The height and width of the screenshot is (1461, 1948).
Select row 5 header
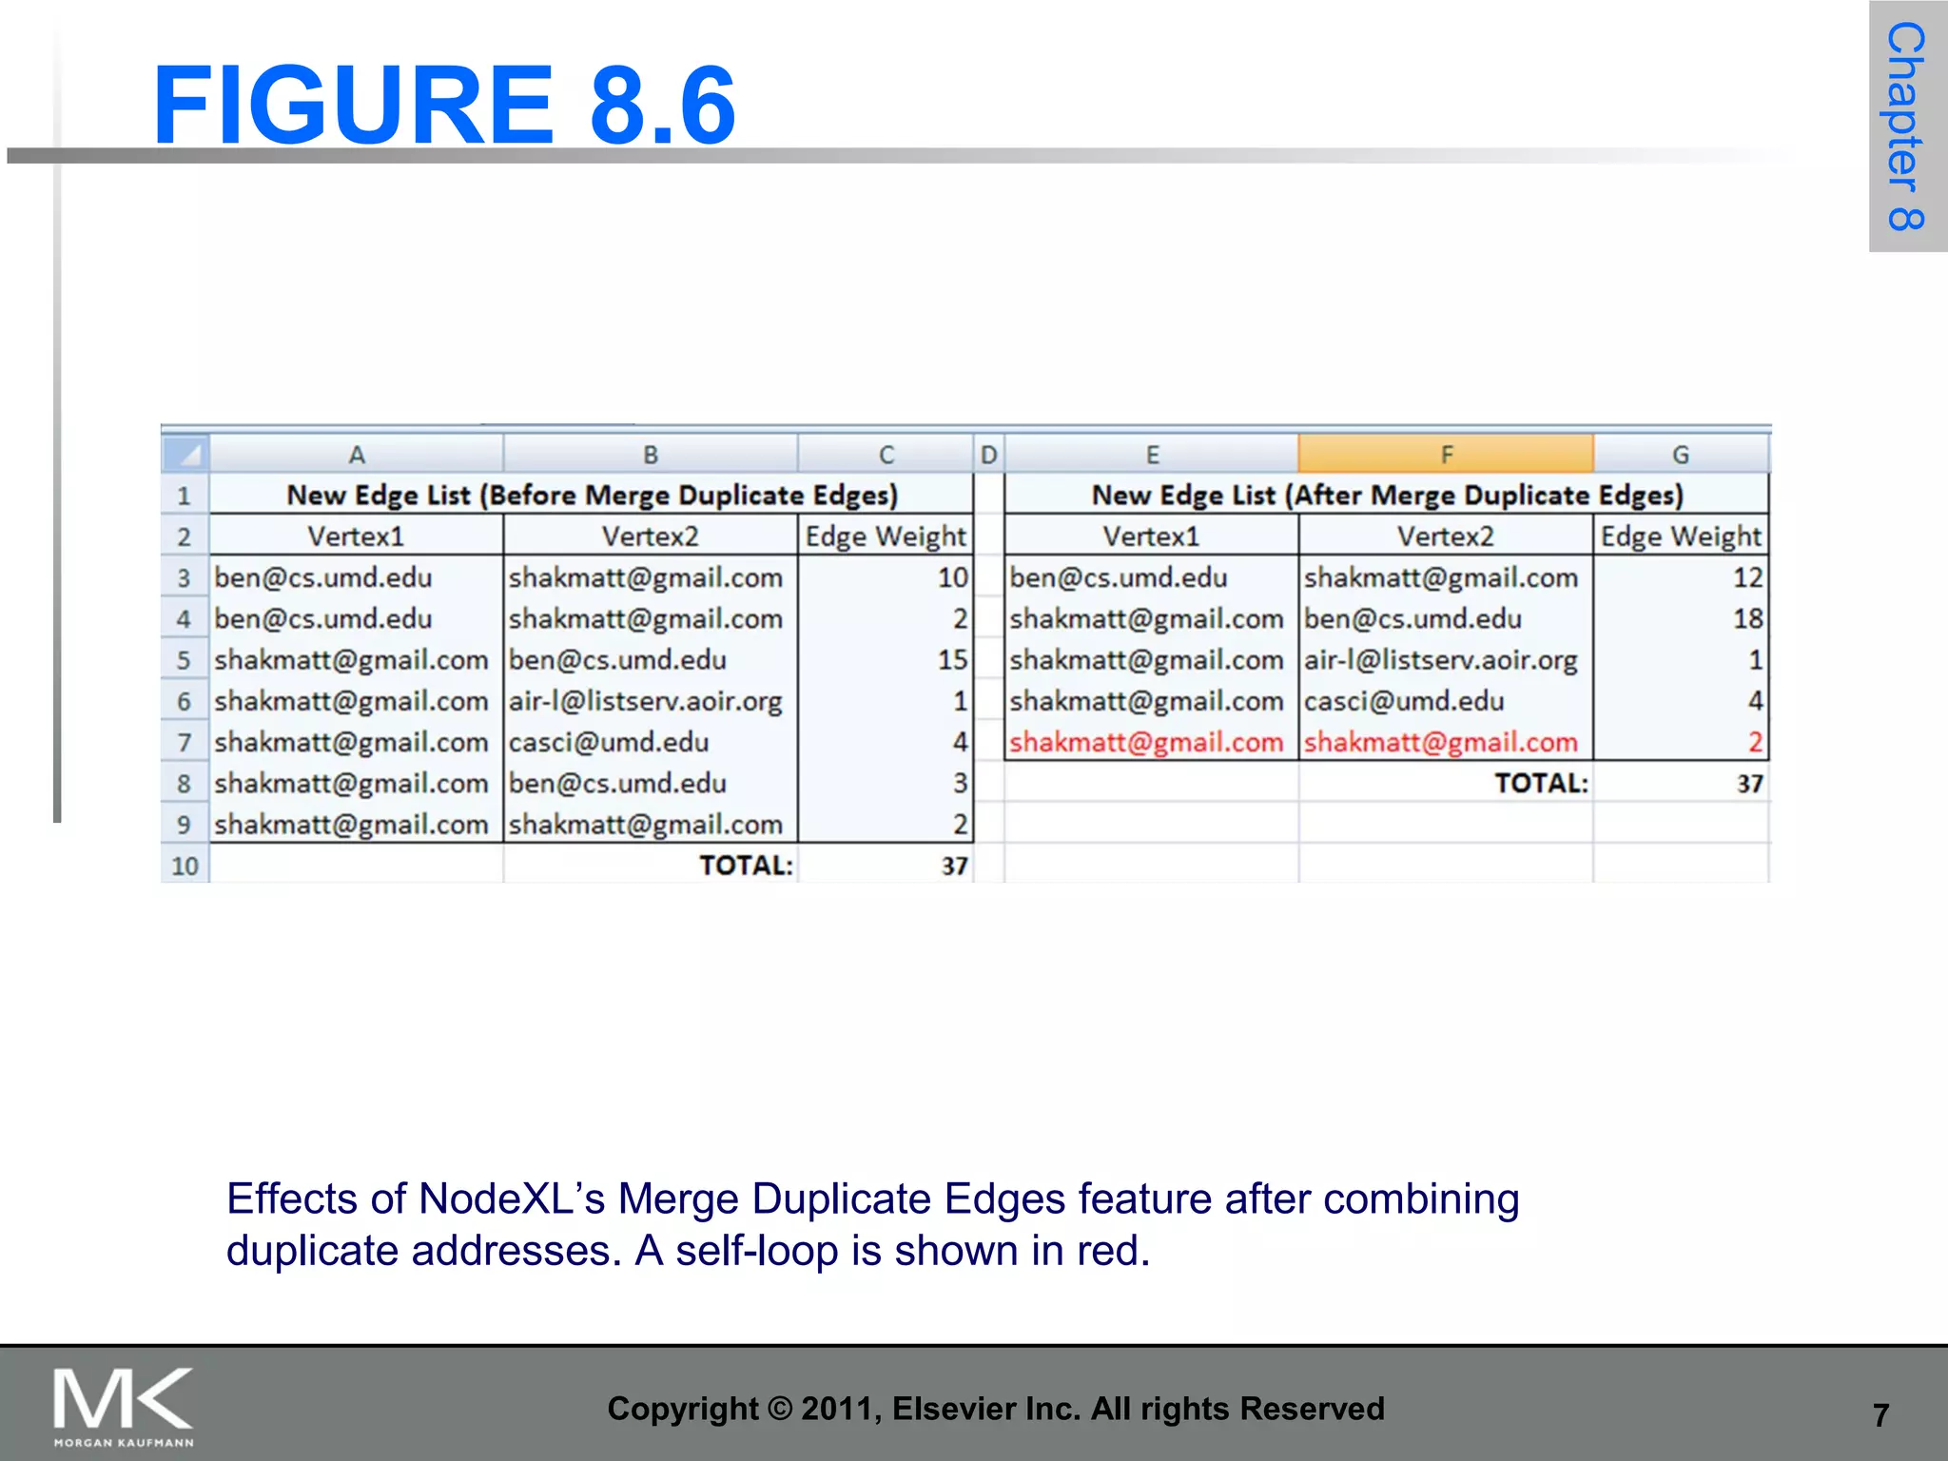(185, 660)
